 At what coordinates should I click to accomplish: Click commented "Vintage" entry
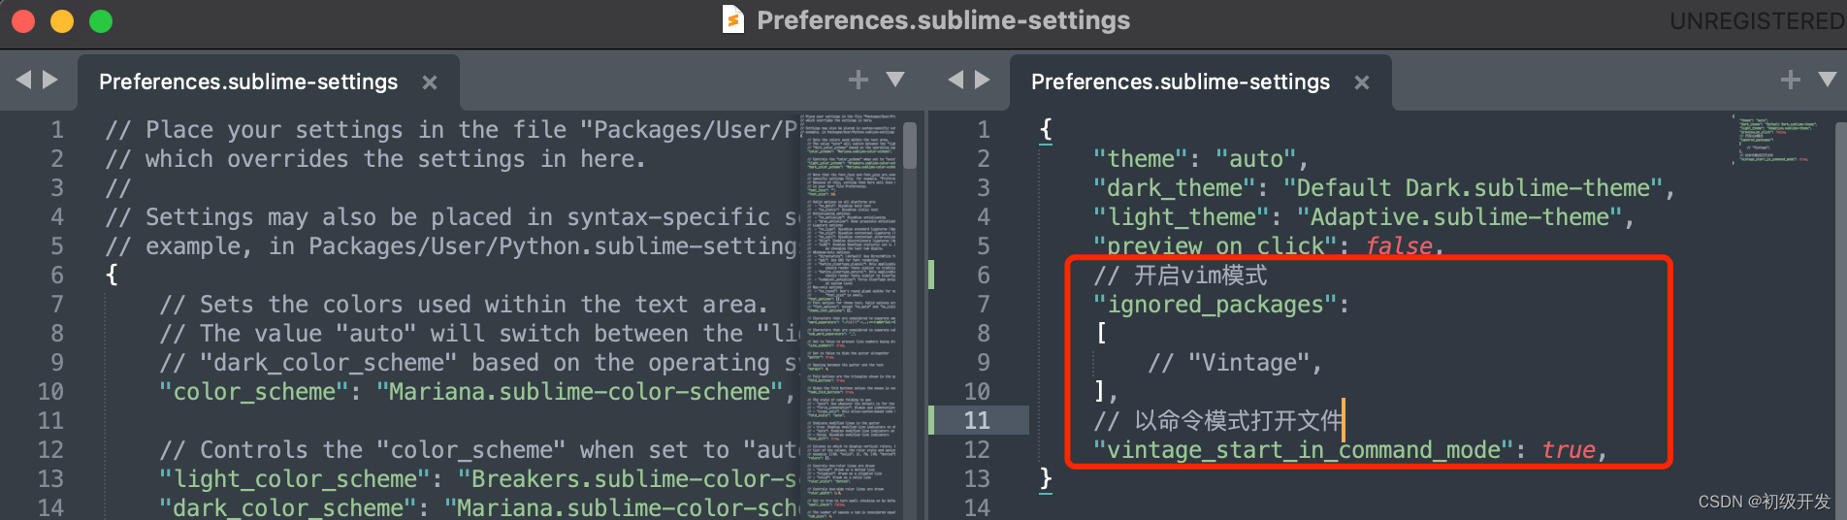pyautogui.click(x=1234, y=363)
